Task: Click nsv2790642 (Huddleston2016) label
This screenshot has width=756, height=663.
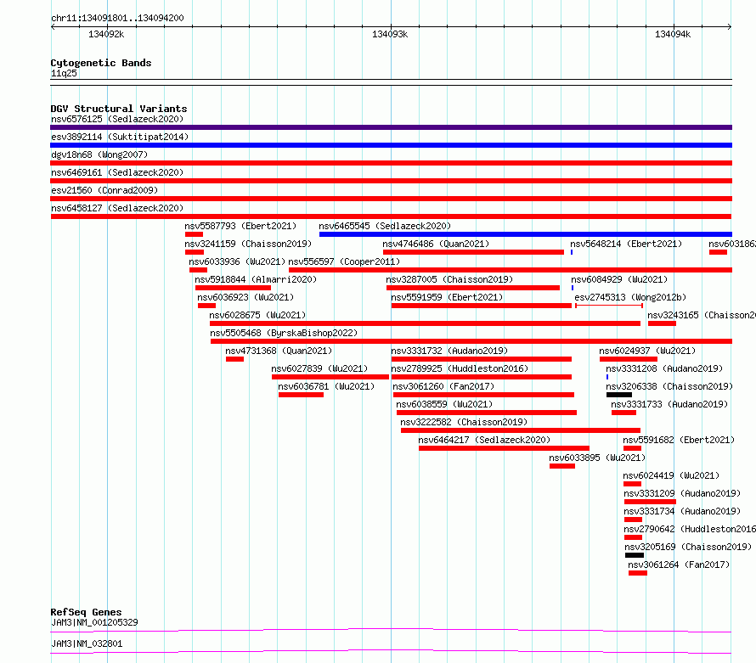Action: 690,529
